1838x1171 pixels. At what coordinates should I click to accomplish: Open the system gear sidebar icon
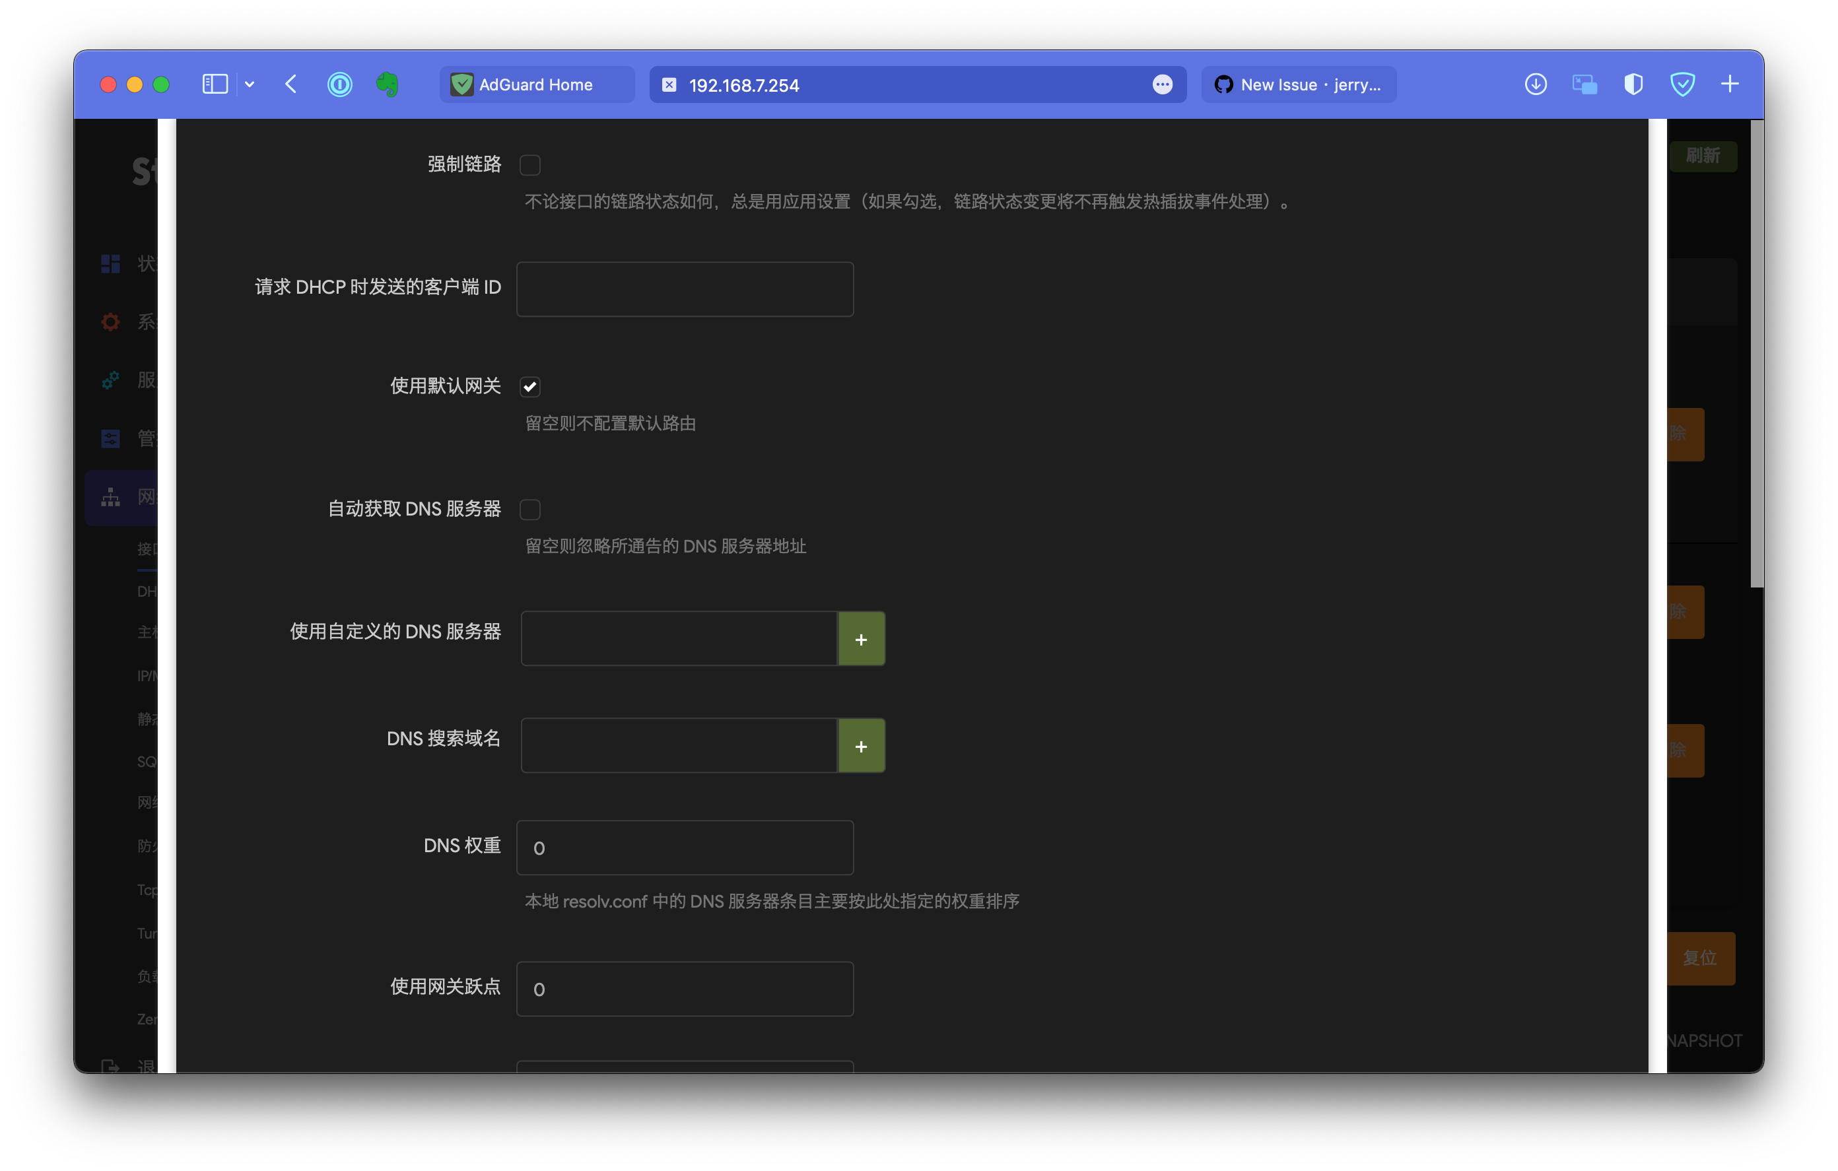point(111,321)
